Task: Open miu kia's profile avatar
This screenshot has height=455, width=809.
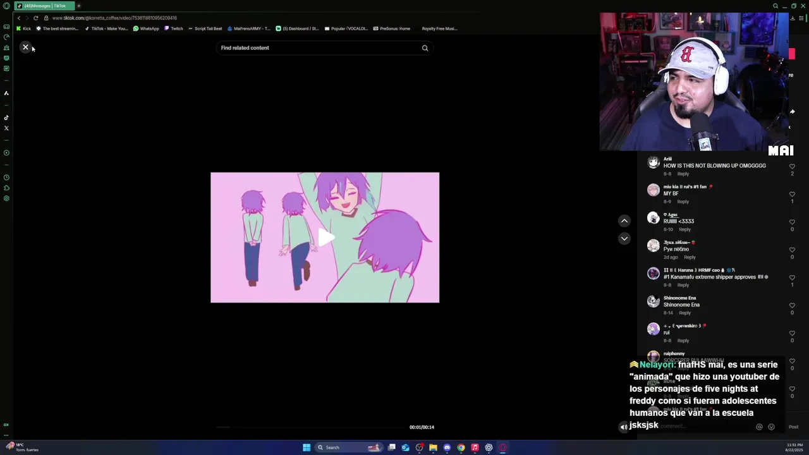Action: pyautogui.click(x=653, y=190)
